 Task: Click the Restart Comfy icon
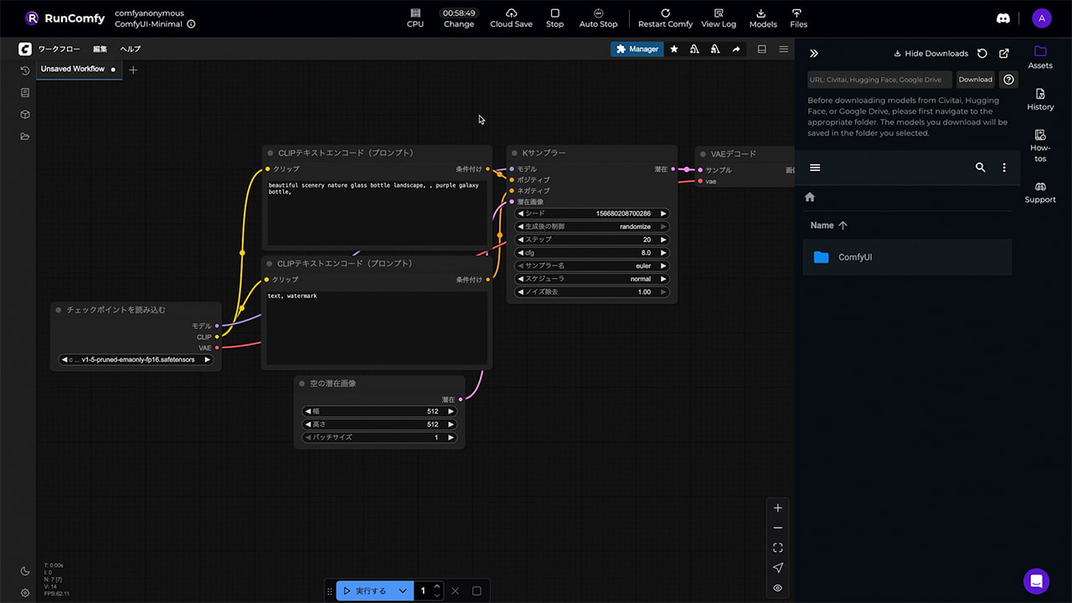[665, 13]
